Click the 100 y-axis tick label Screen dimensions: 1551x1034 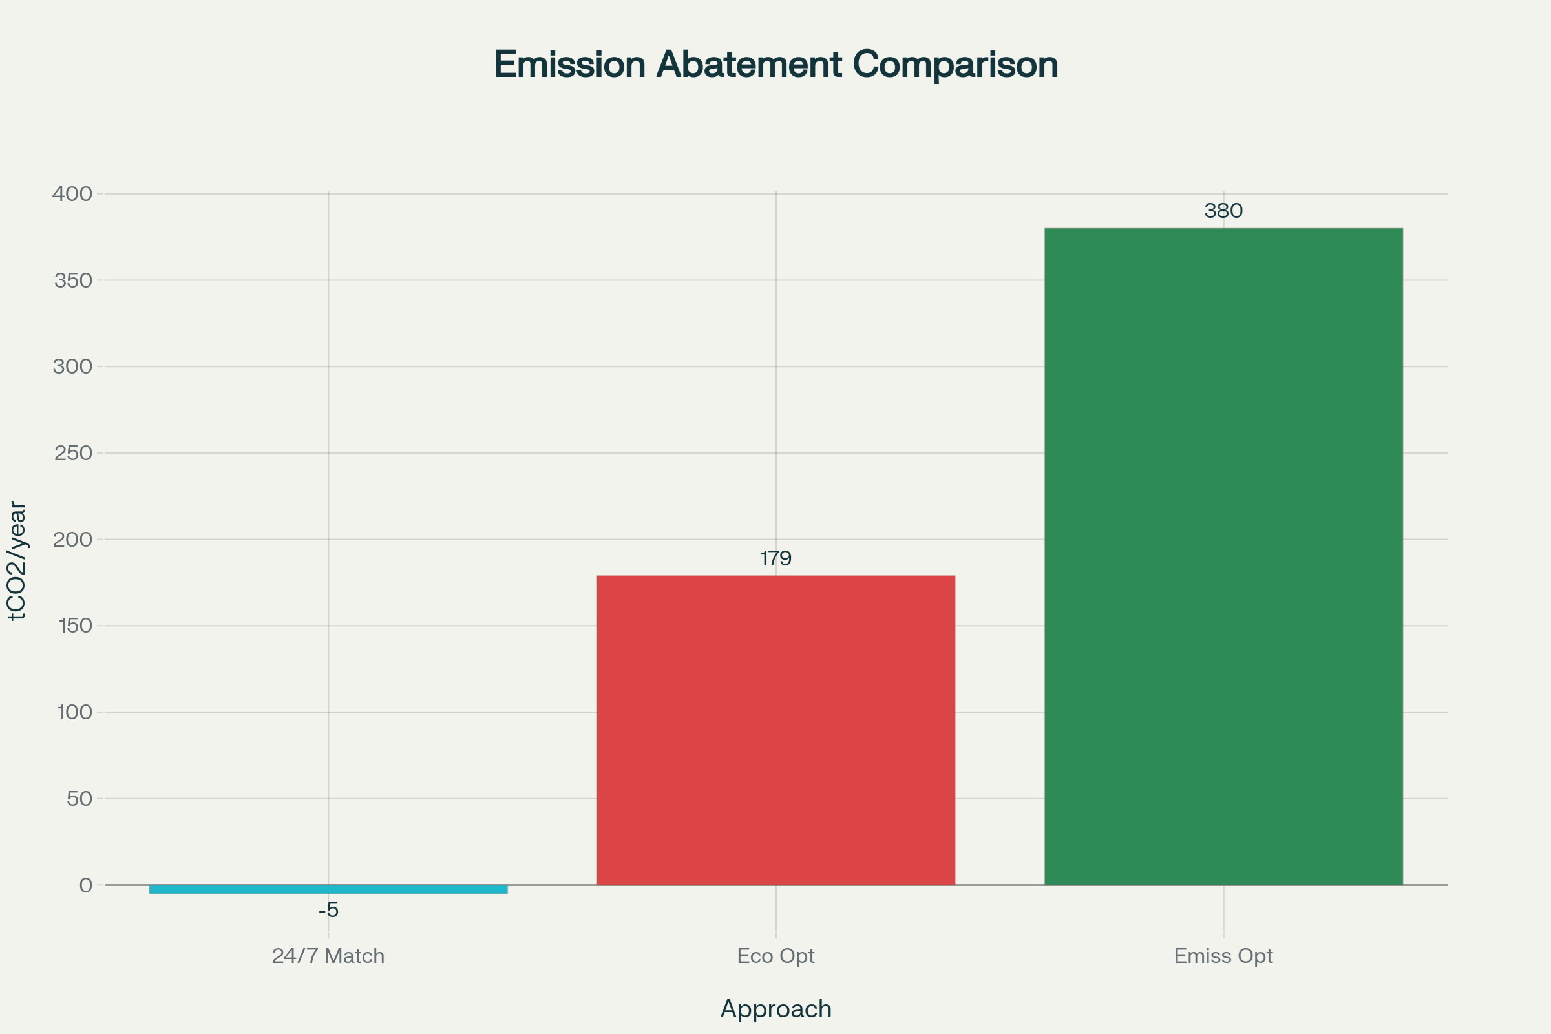74,712
